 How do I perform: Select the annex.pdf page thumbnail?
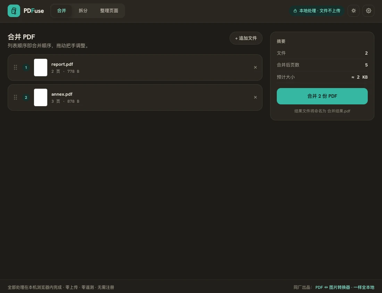tap(40, 97)
